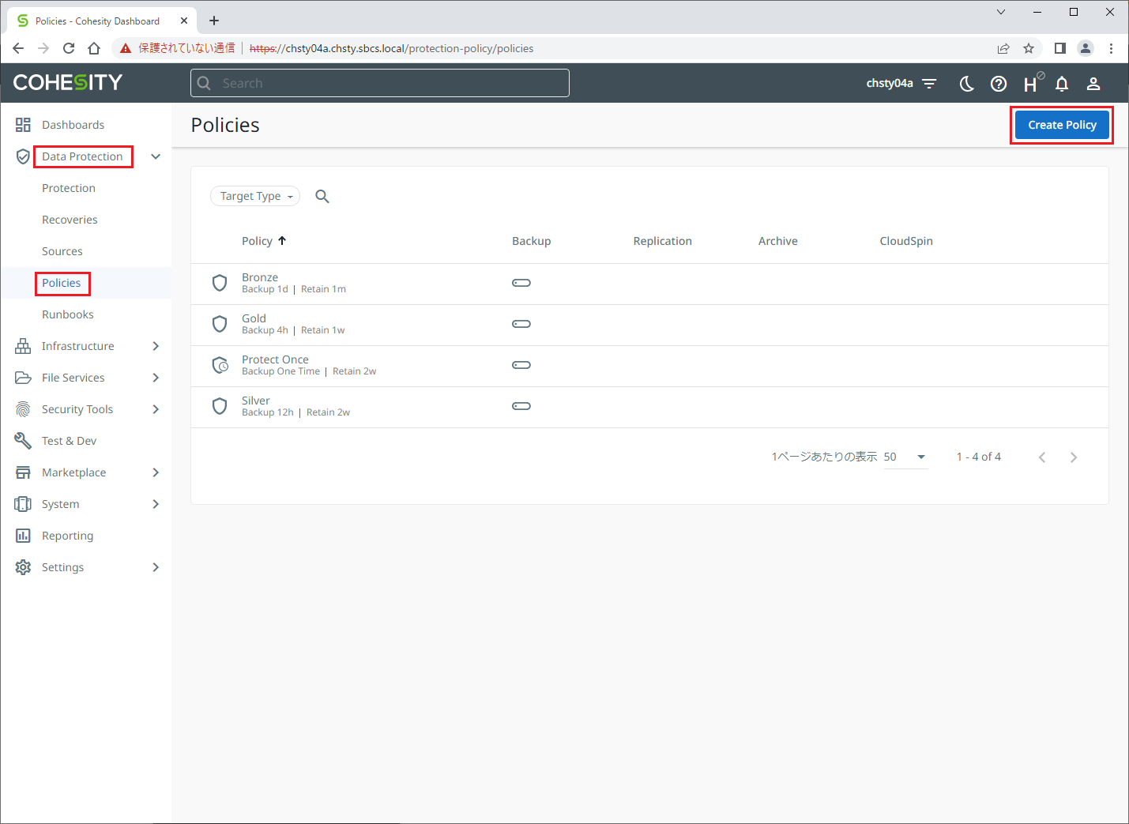Click the Silver policy shield icon
The image size is (1129, 824).
tap(220, 406)
